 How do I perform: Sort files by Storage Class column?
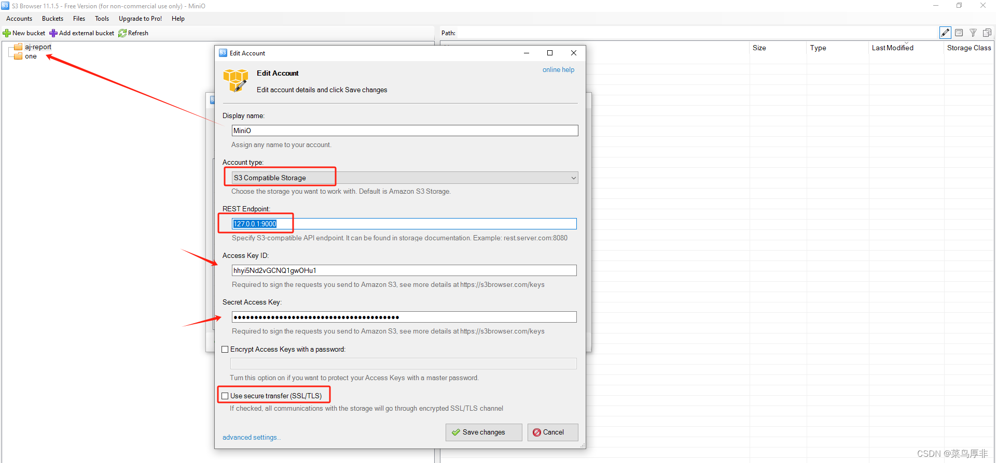tap(969, 48)
